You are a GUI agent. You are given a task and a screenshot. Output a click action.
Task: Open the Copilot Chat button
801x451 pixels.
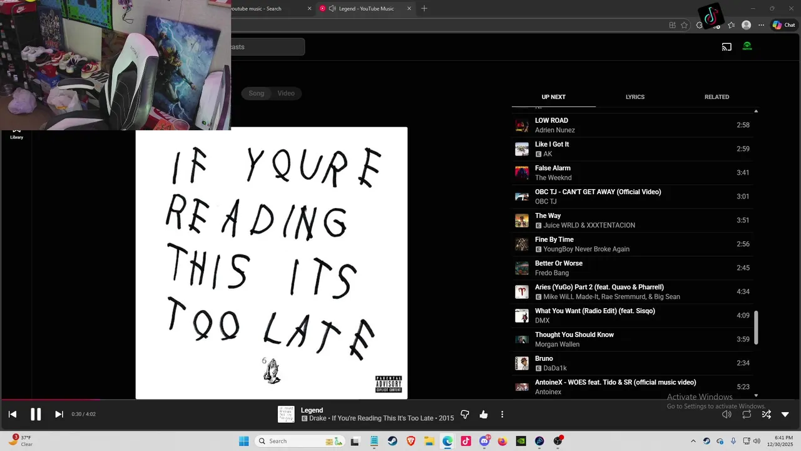tap(783, 25)
